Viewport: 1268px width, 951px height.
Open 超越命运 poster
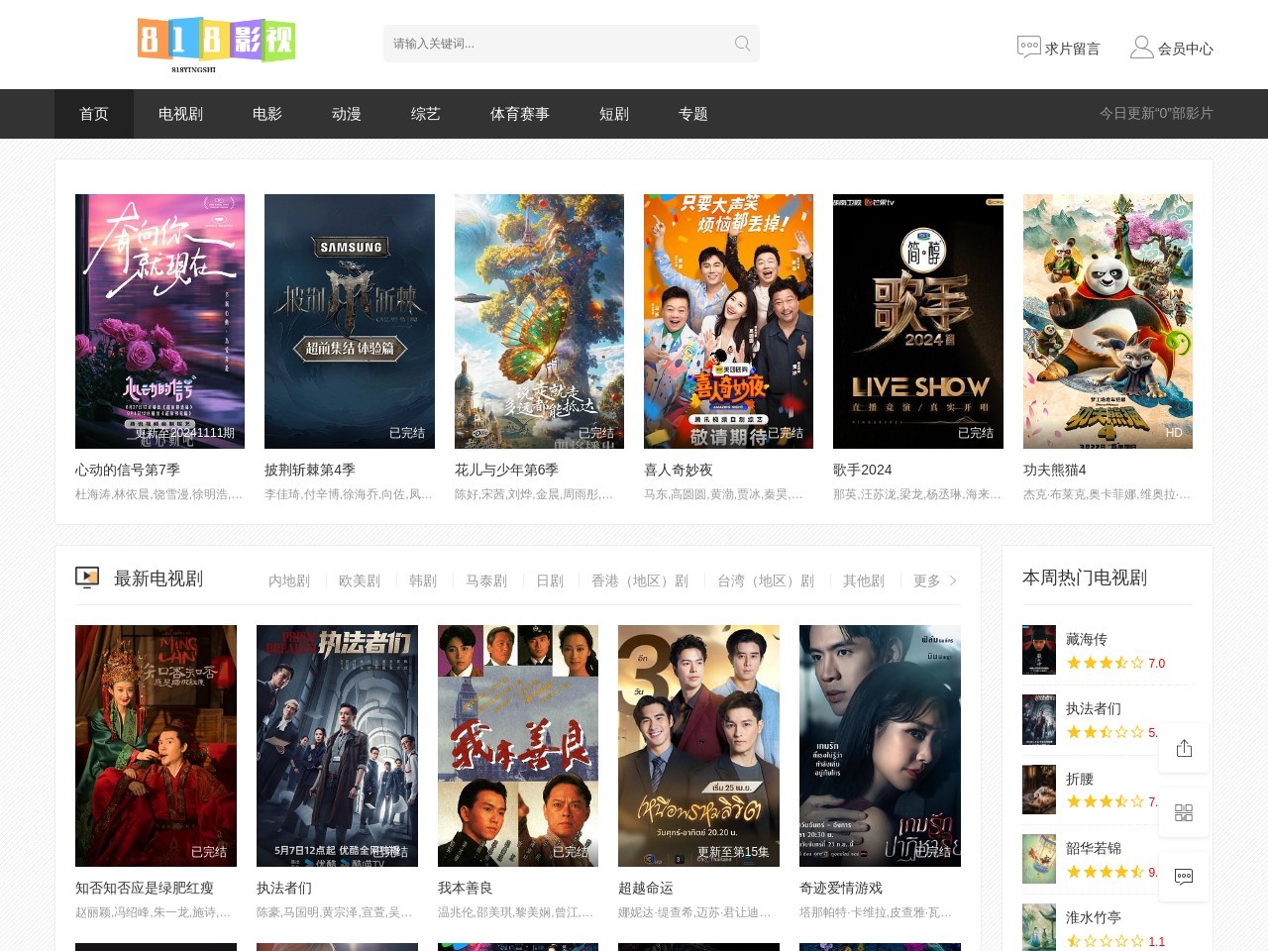698,746
